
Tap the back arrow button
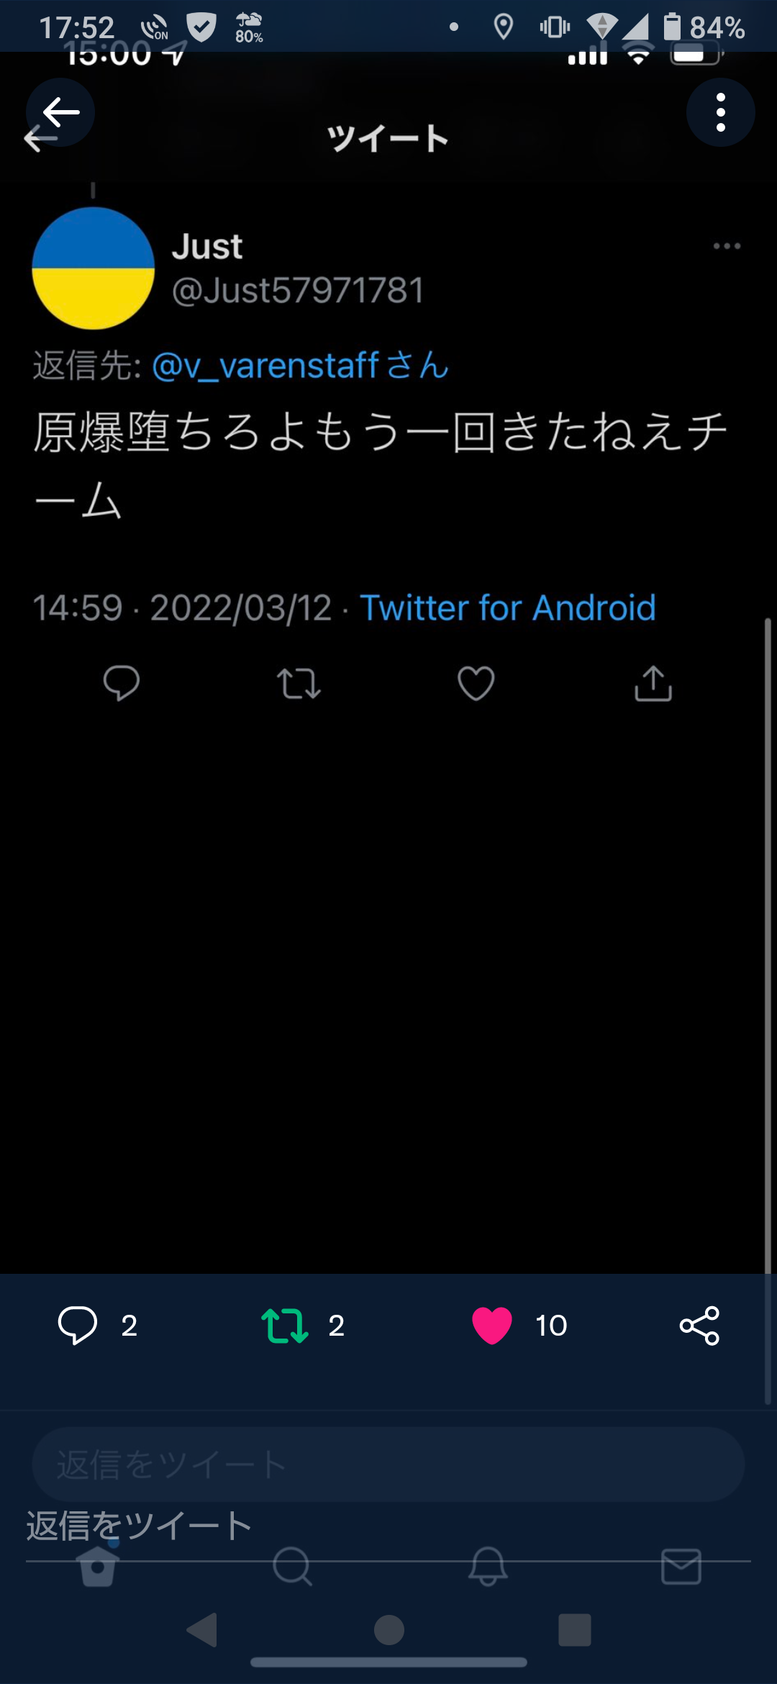[60, 113]
